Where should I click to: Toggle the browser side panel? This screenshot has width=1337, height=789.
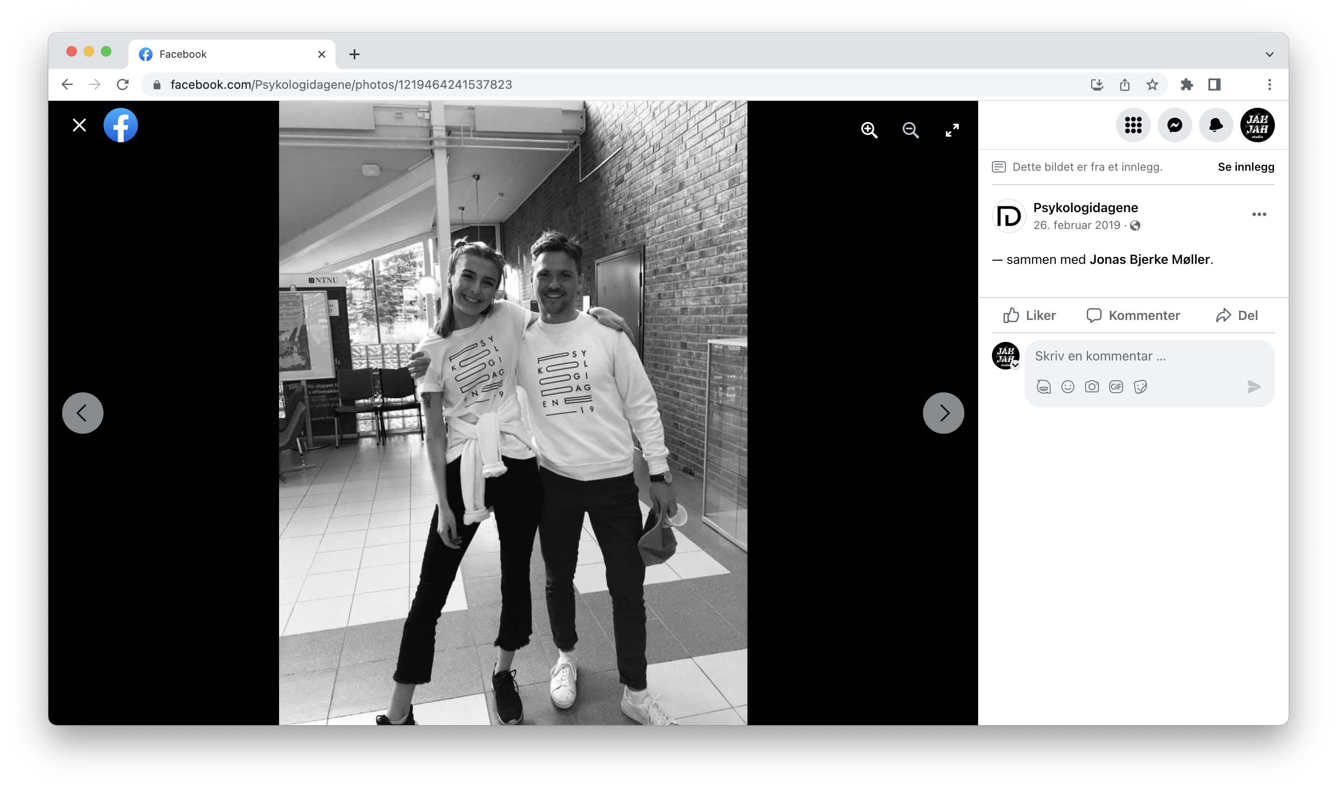point(1214,85)
